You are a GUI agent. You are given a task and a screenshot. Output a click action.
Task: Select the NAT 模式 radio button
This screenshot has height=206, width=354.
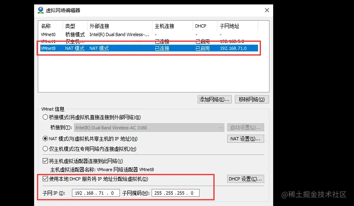pos(45,139)
